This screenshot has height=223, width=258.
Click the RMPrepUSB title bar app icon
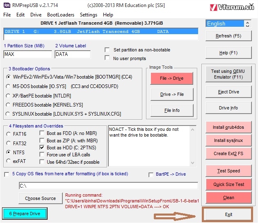(x=7, y=5)
